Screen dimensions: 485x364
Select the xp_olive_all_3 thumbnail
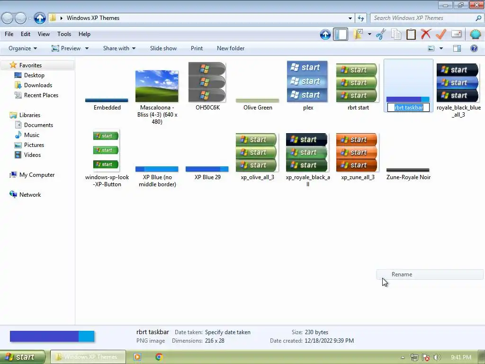(257, 152)
